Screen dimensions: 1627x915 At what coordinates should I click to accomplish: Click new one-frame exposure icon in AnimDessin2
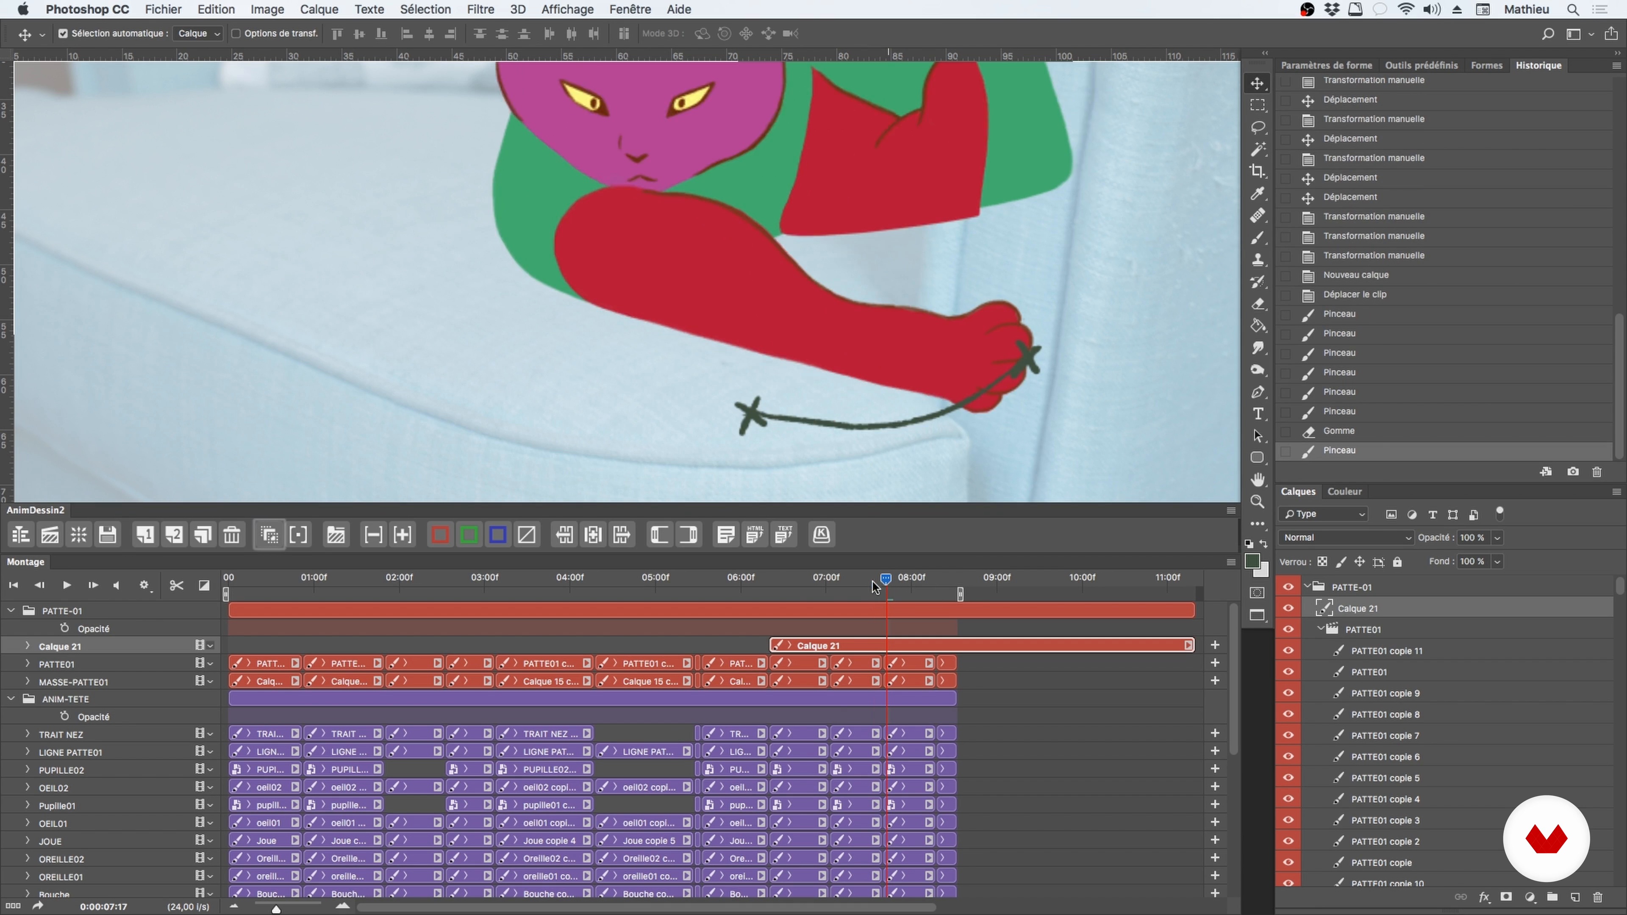[x=144, y=535]
